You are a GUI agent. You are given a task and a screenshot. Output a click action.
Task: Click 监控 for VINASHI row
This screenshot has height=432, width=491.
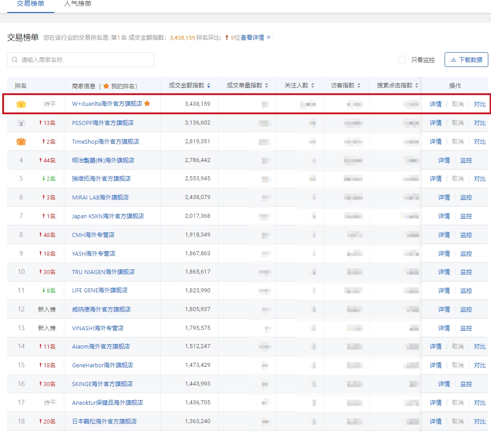point(466,328)
